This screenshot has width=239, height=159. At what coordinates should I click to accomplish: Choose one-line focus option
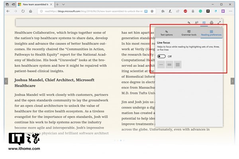pyautogui.click(x=161, y=65)
